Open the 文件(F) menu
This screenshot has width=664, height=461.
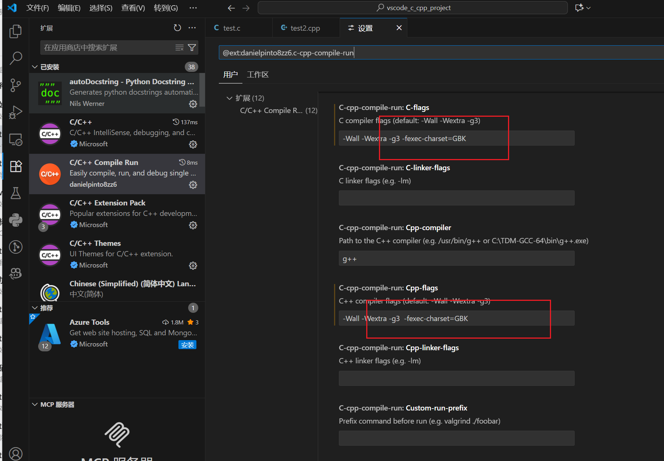37,8
